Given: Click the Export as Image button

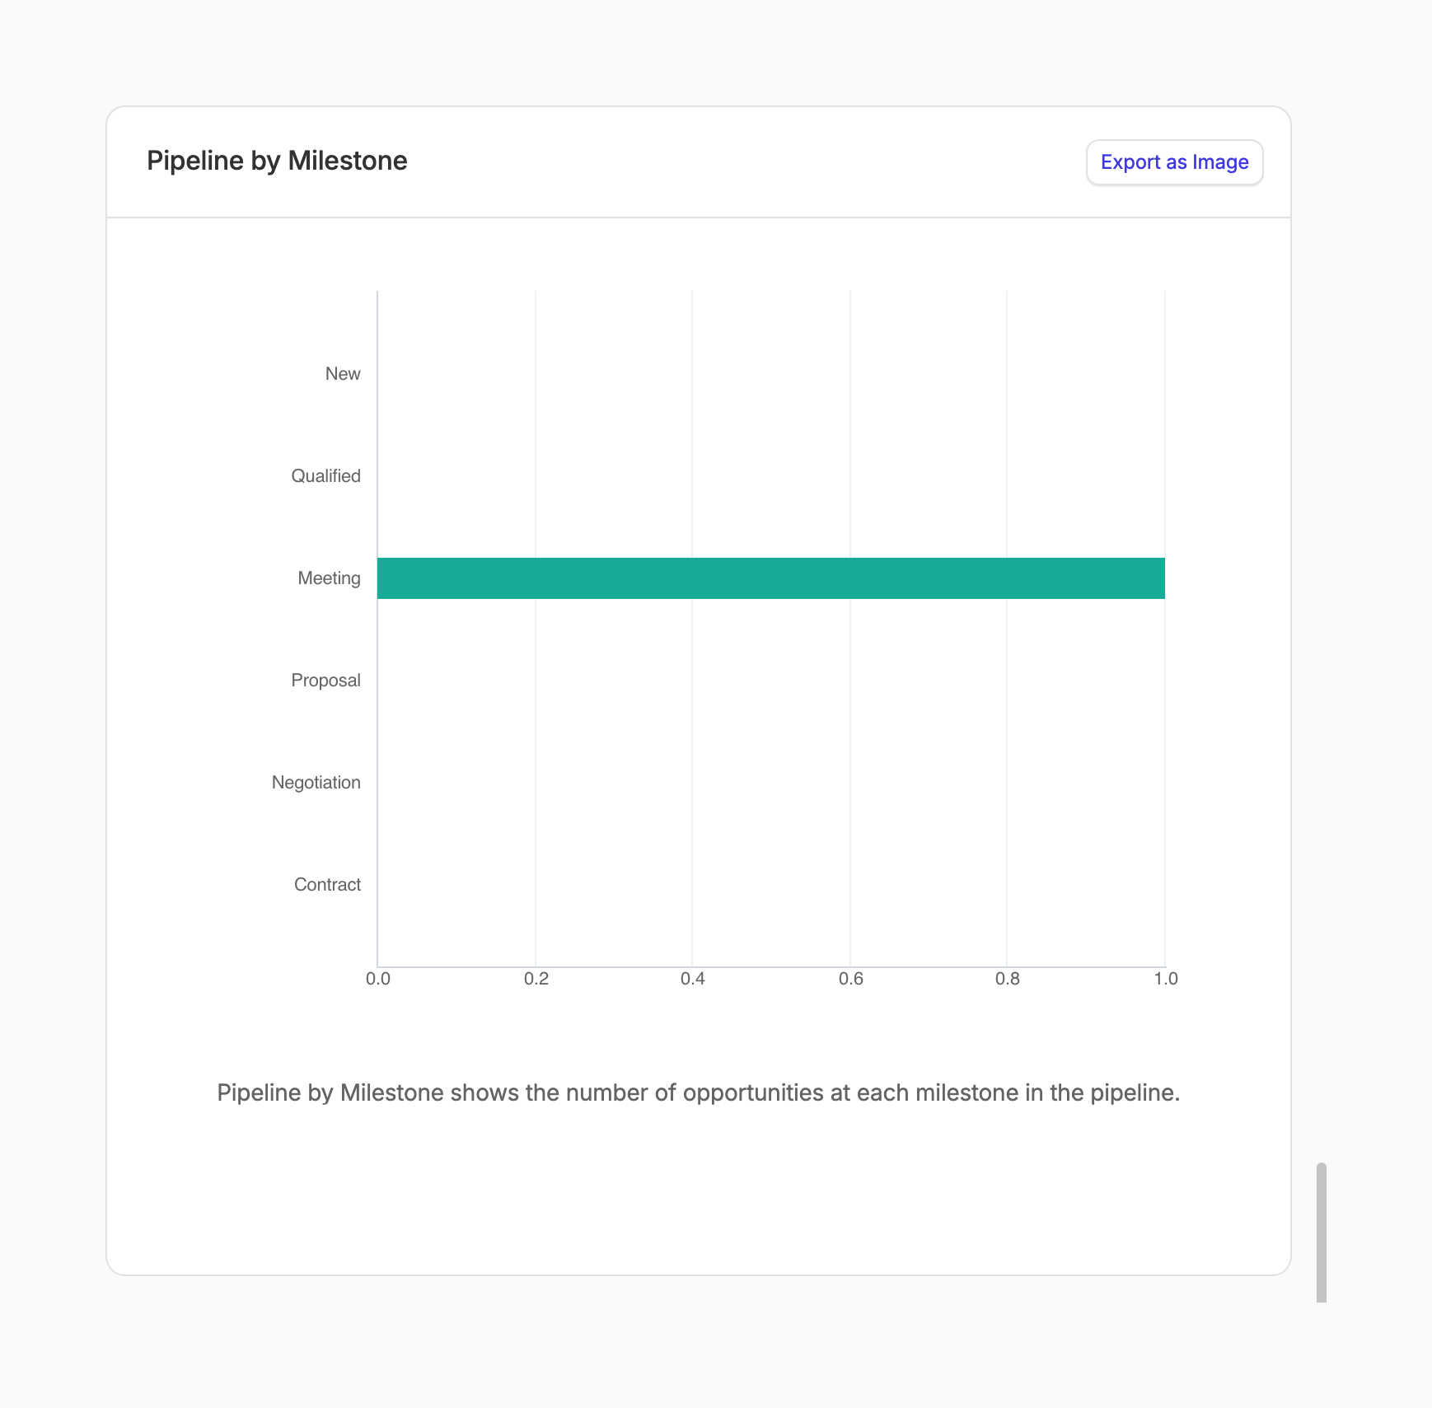Looking at the screenshot, I should pyautogui.click(x=1173, y=161).
